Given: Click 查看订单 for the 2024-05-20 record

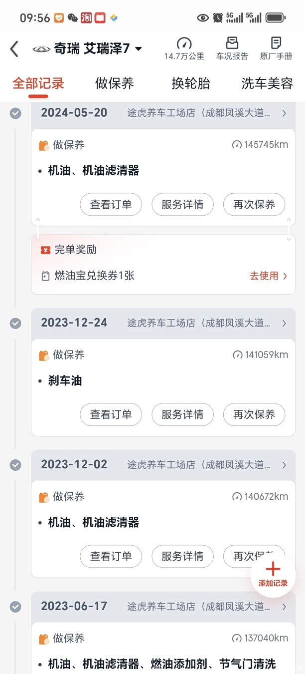Looking at the screenshot, I should (x=111, y=205).
